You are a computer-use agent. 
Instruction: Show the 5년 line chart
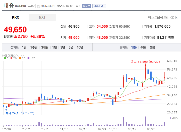71,47
